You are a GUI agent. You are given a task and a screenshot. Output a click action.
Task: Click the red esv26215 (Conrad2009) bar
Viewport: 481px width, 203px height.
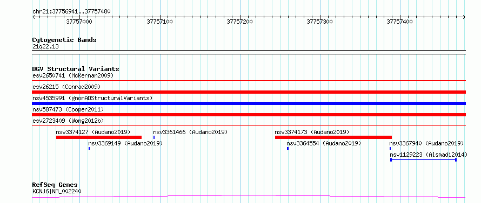[249, 92]
